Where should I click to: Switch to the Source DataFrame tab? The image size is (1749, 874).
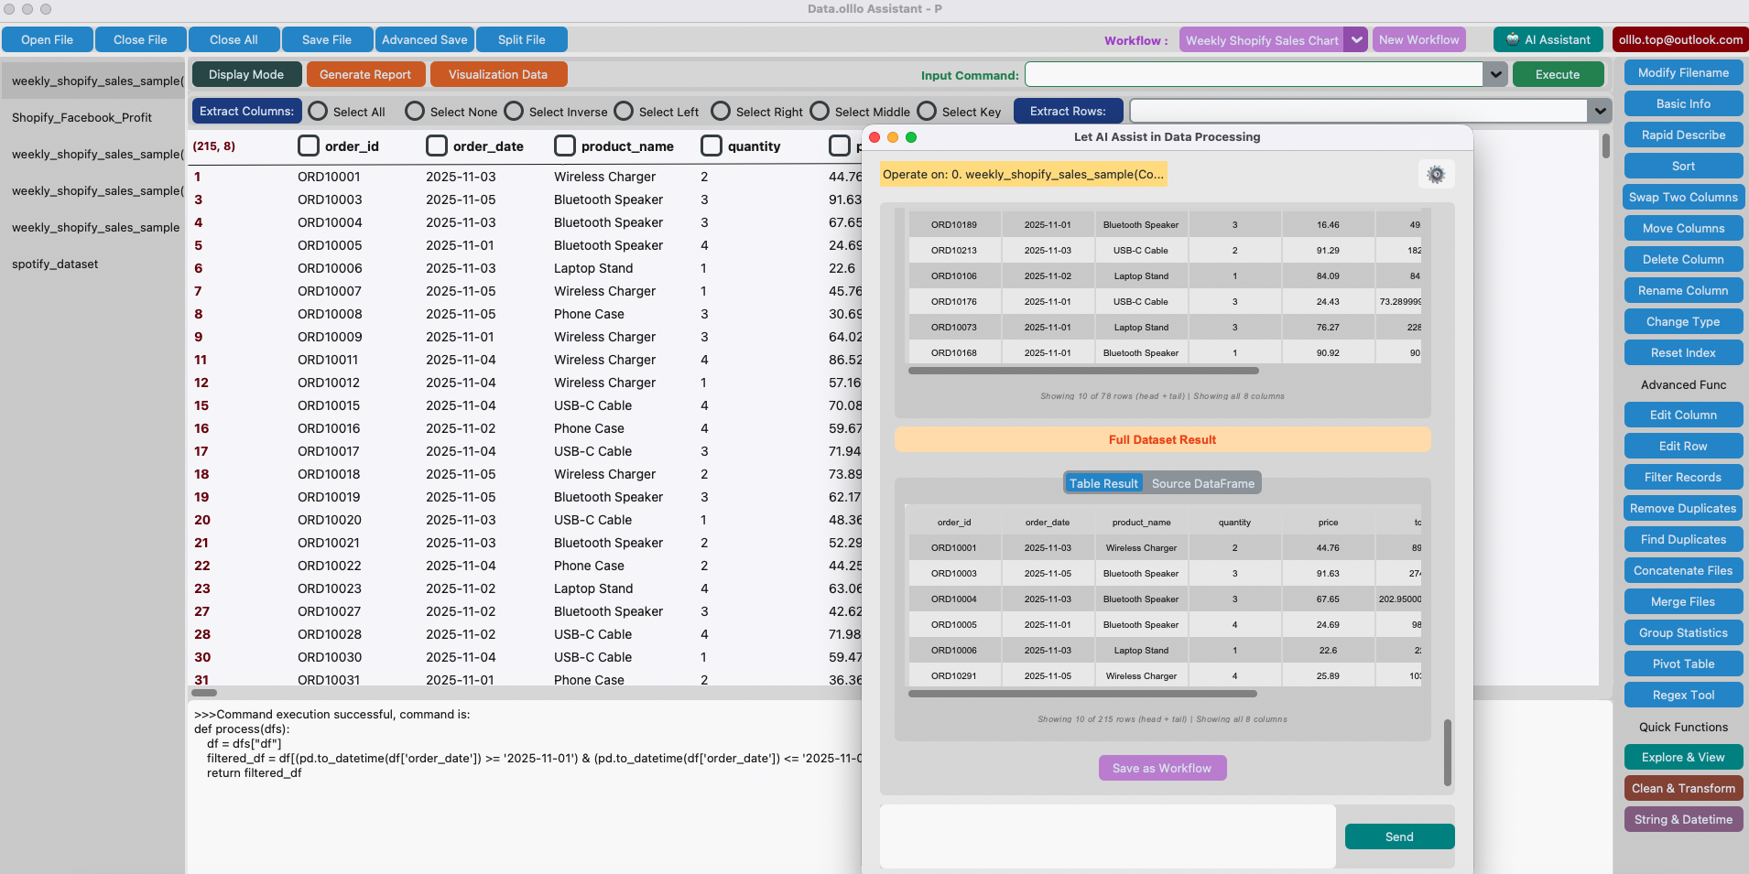[x=1202, y=483]
